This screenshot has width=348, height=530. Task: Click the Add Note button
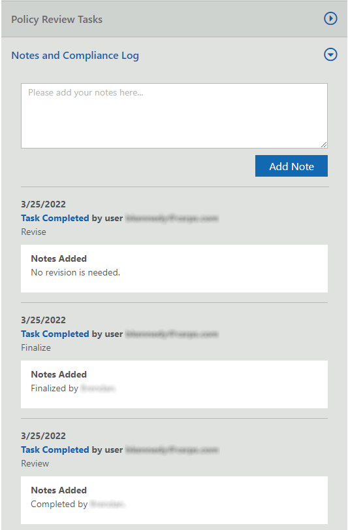click(291, 166)
